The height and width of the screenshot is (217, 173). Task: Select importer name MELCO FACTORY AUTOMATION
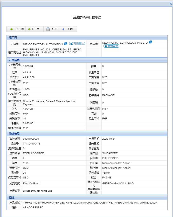[43, 44]
